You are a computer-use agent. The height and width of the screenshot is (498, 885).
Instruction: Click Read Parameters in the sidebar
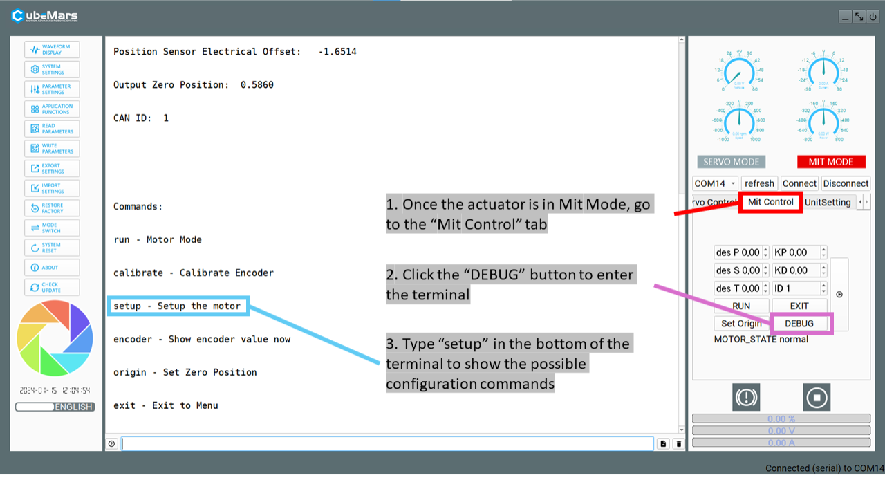tap(52, 129)
